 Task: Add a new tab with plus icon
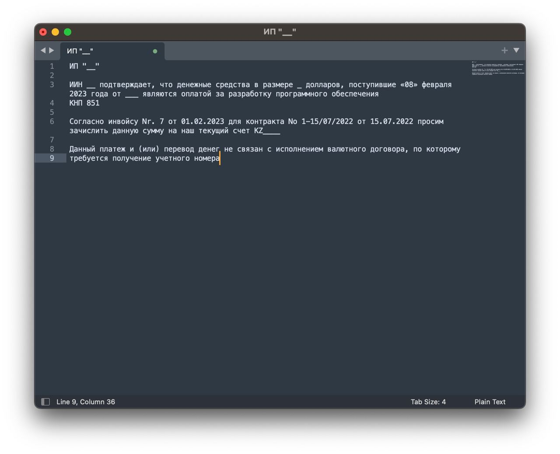pyautogui.click(x=504, y=51)
